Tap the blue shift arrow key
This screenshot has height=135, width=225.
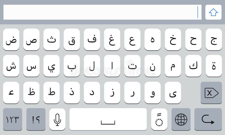pos(213,12)
